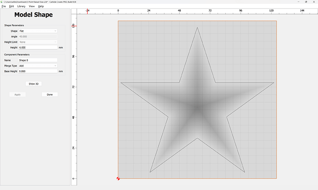Click the Carbide Create title bar icon
Viewport: 318px width, 190px height.
(x=2, y=2)
